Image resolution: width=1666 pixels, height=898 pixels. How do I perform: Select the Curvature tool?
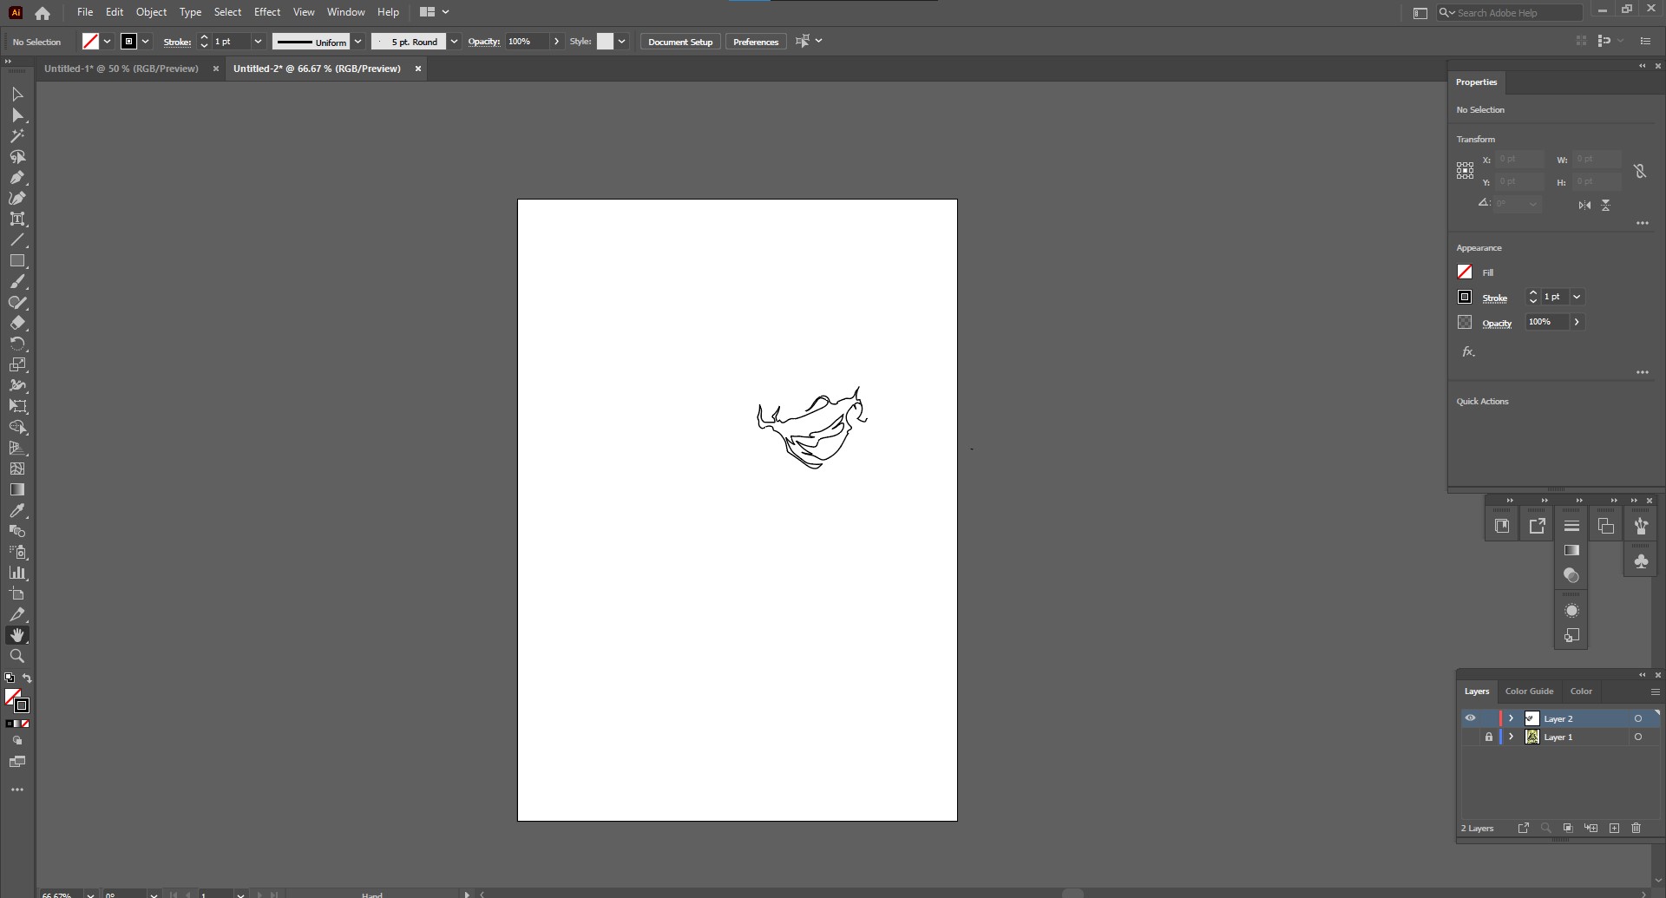coord(17,199)
